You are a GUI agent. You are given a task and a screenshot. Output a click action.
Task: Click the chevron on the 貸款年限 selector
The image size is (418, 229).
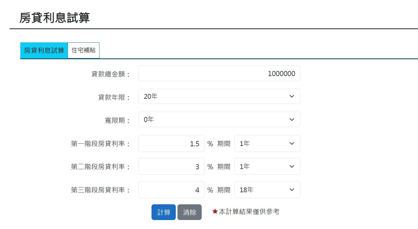click(x=292, y=96)
